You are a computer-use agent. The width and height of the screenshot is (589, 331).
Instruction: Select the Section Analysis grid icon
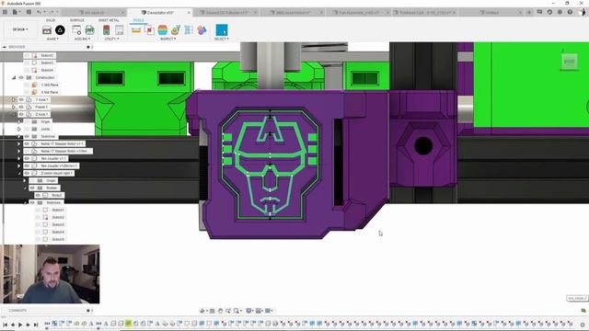click(x=189, y=30)
